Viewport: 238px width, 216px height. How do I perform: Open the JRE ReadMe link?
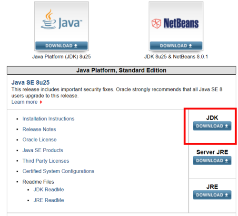point(49,200)
